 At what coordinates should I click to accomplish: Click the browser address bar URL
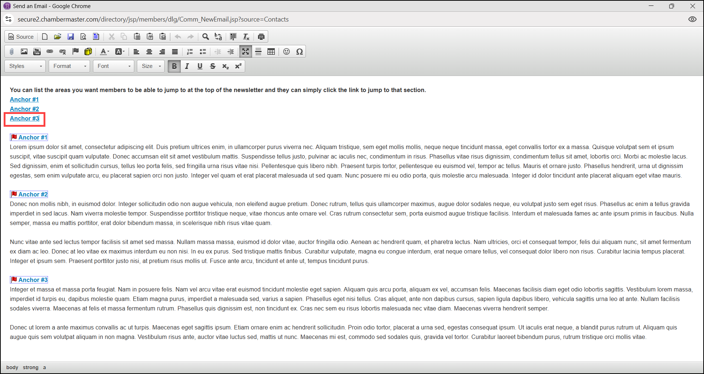(153, 19)
